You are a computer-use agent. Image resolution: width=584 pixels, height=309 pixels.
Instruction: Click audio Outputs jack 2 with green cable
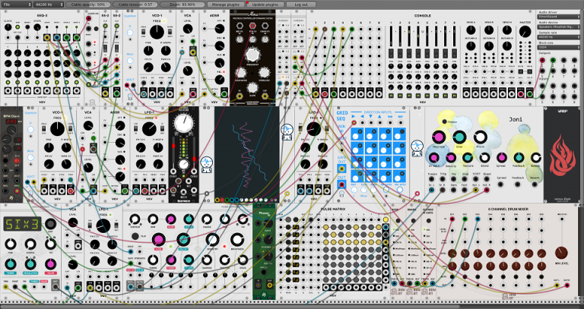[x=553, y=60]
